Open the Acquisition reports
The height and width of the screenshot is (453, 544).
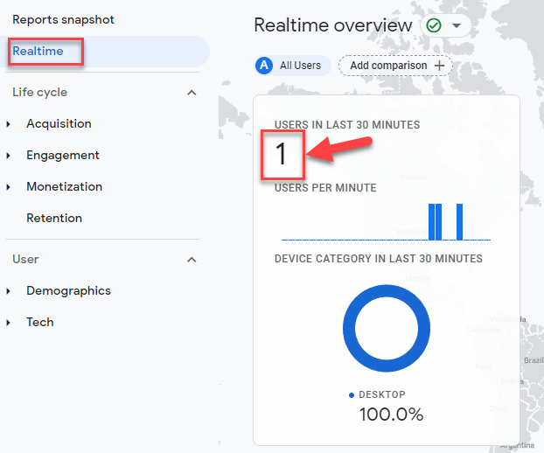tap(59, 124)
